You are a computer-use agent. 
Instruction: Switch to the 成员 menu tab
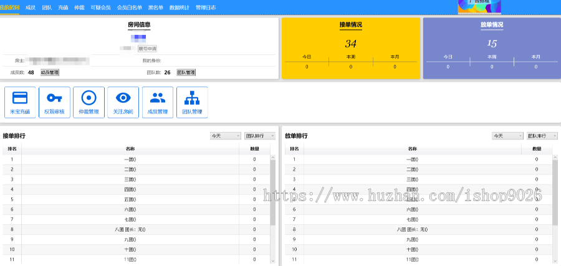click(31, 7)
